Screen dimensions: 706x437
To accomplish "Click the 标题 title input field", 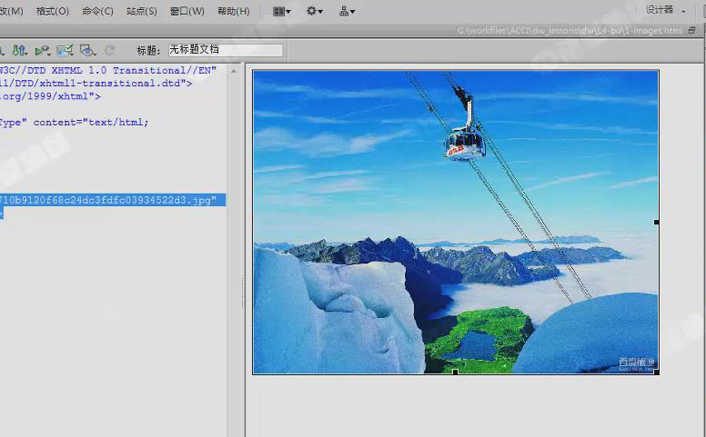I will [225, 50].
